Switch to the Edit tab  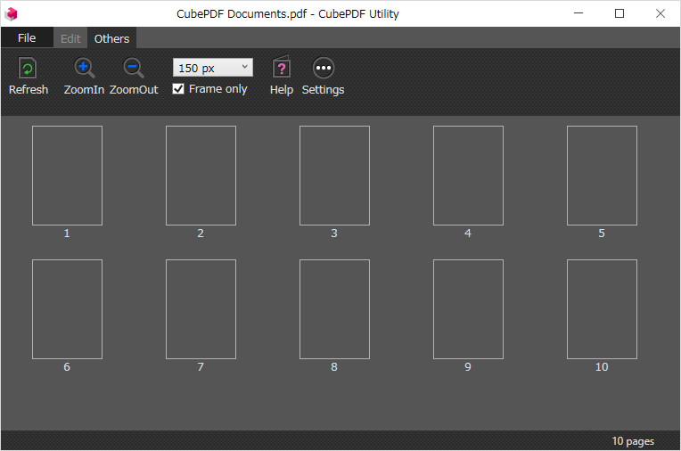point(70,38)
